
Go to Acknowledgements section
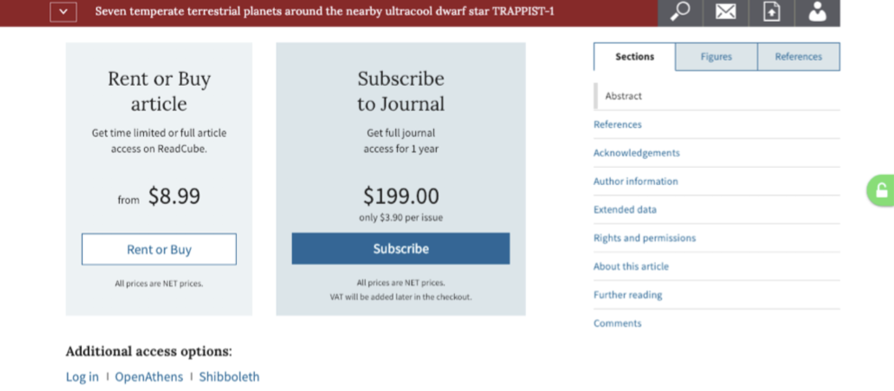(636, 153)
